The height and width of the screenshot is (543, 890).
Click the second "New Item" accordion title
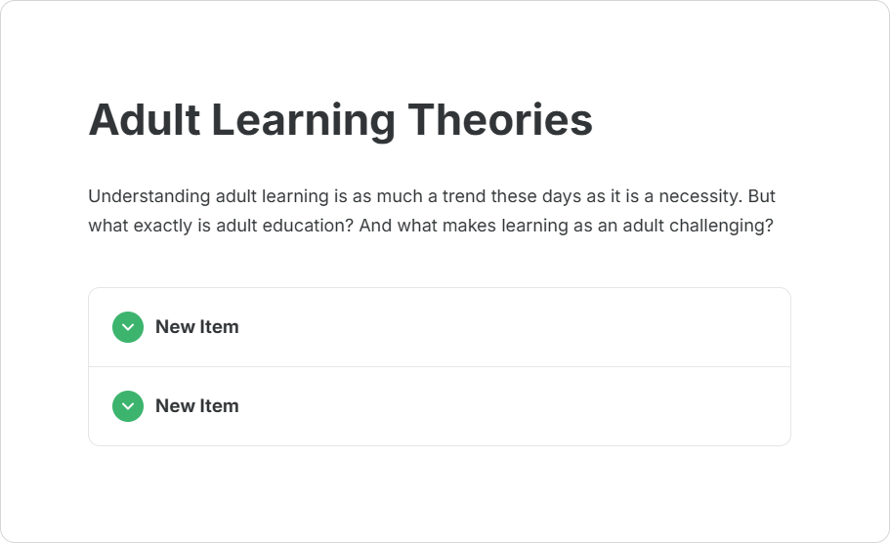pos(197,406)
